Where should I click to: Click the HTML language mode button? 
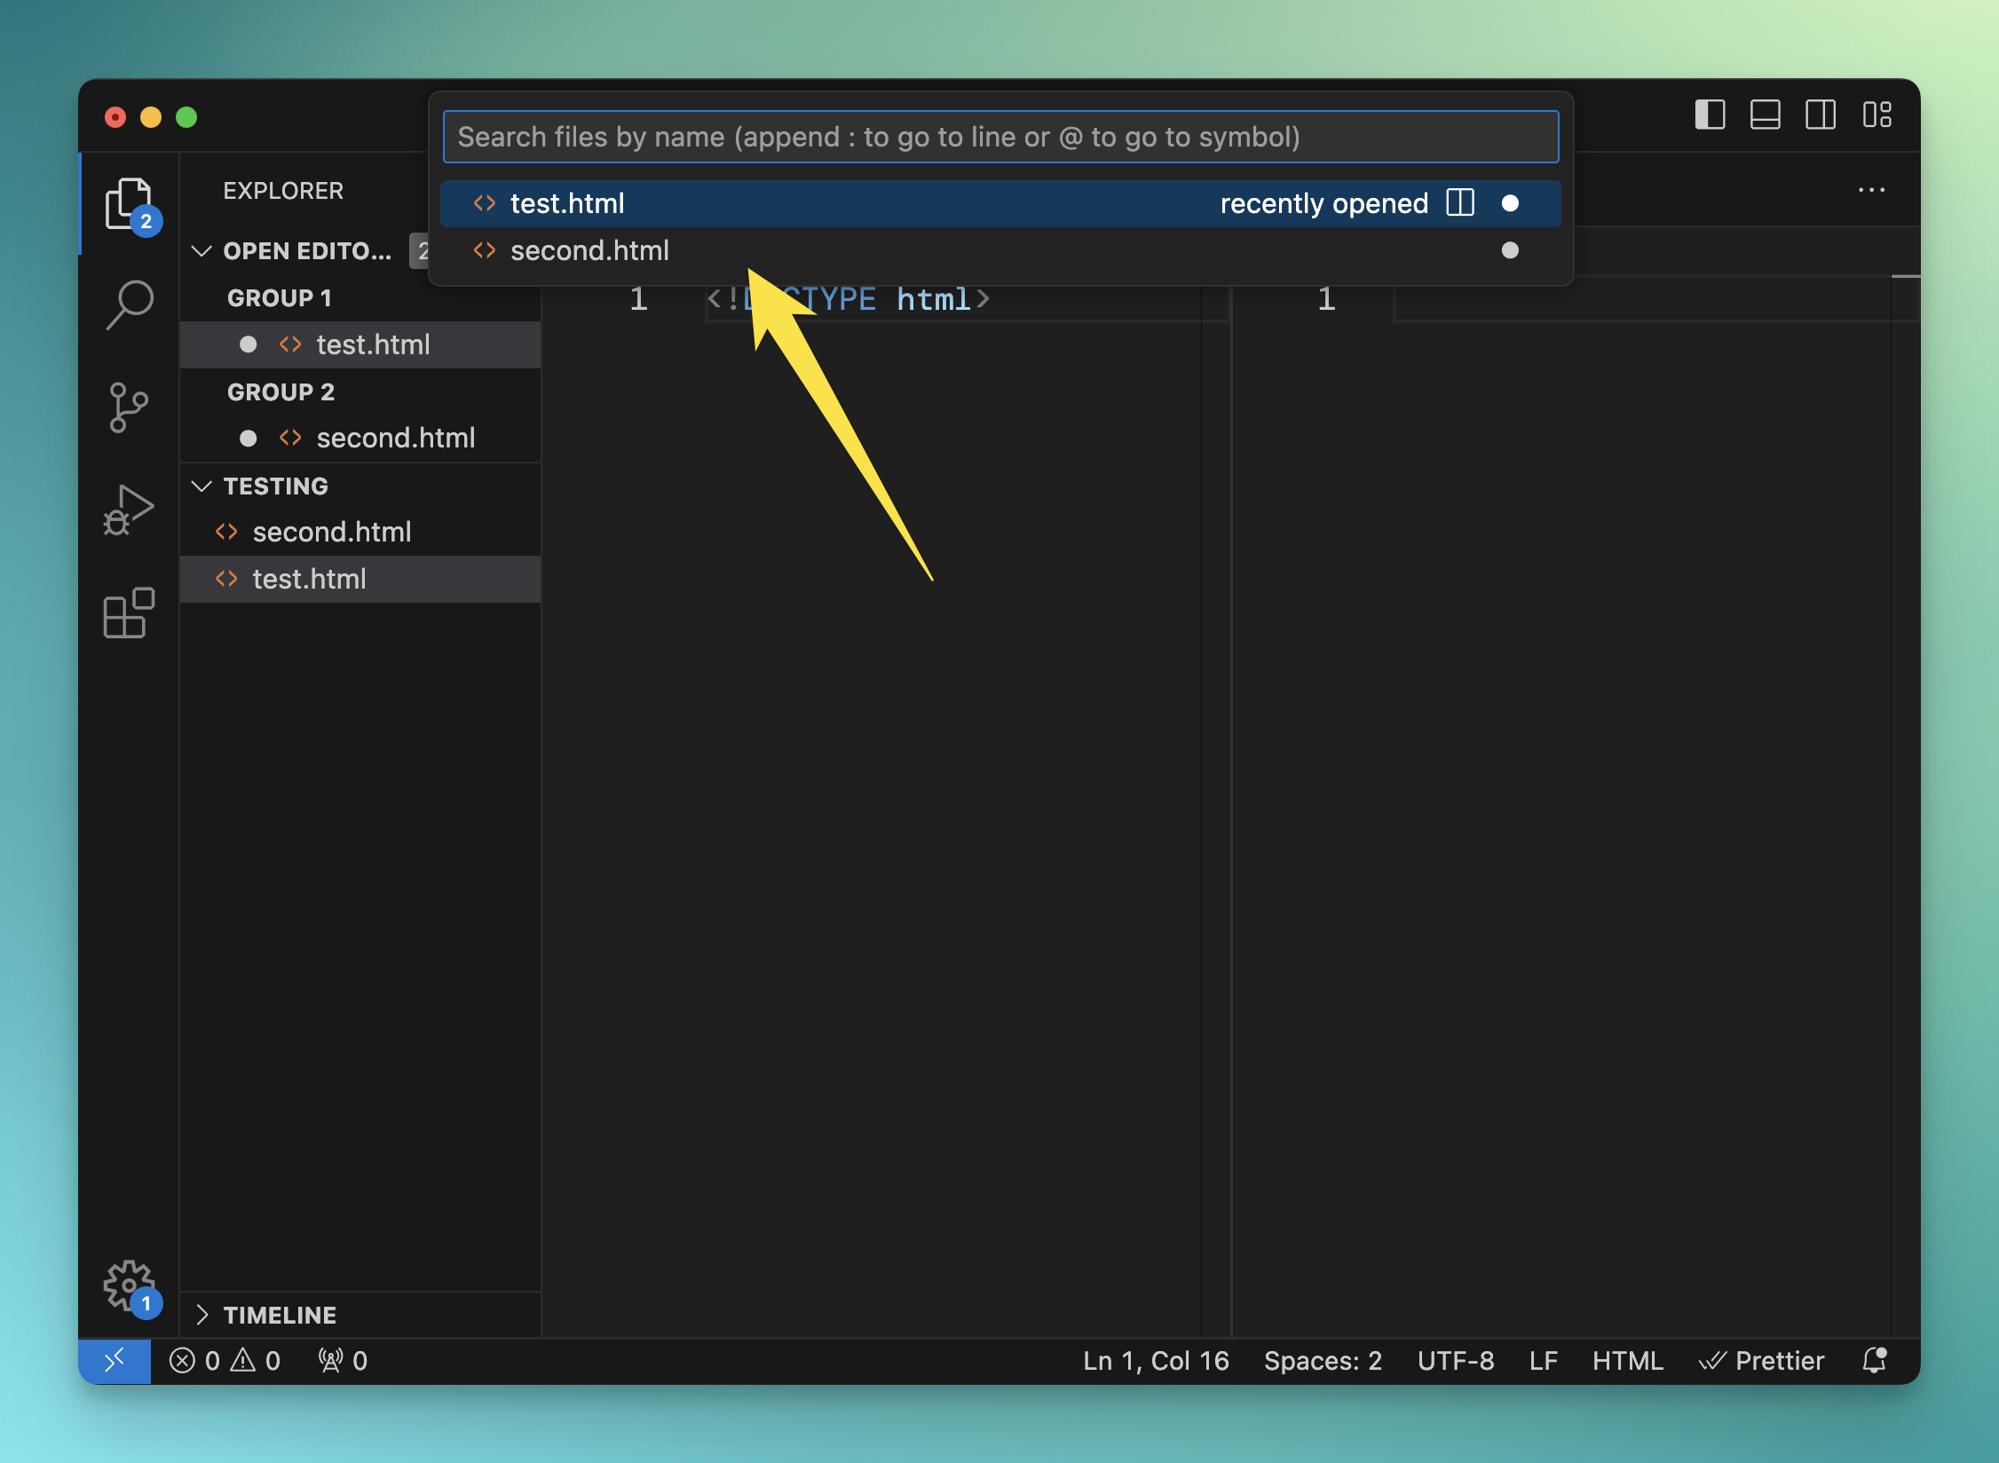point(1626,1360)
